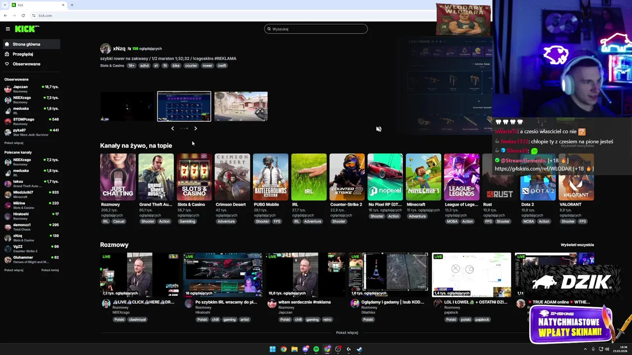
Task: Open witam serdecznie #reklama stream title
Action: pos(305,302)
